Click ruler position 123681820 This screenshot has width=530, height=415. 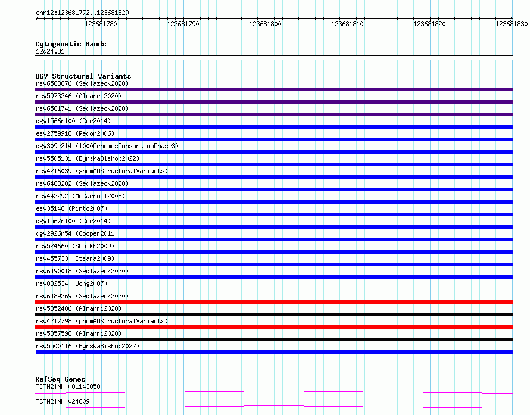[429, 24]
